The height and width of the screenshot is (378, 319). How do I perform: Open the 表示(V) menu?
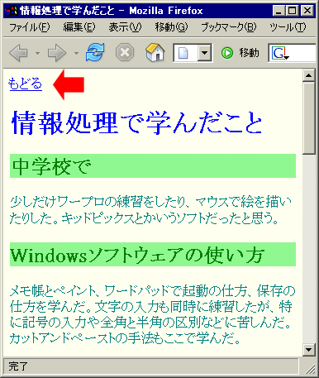point(125,27)
